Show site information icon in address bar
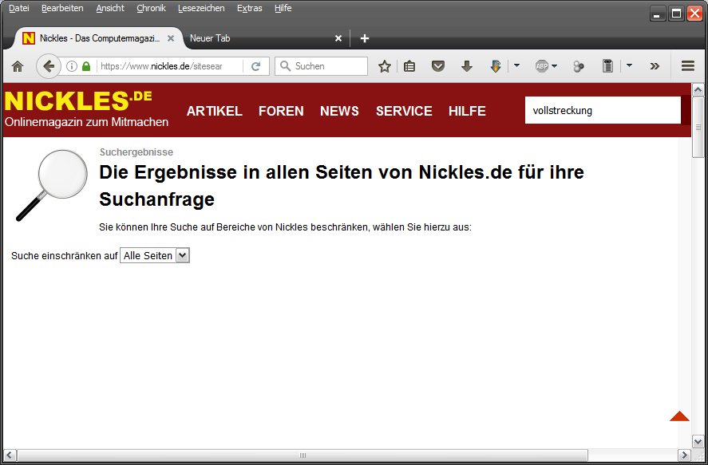This screenshot has width=708, height=465. 72,66
